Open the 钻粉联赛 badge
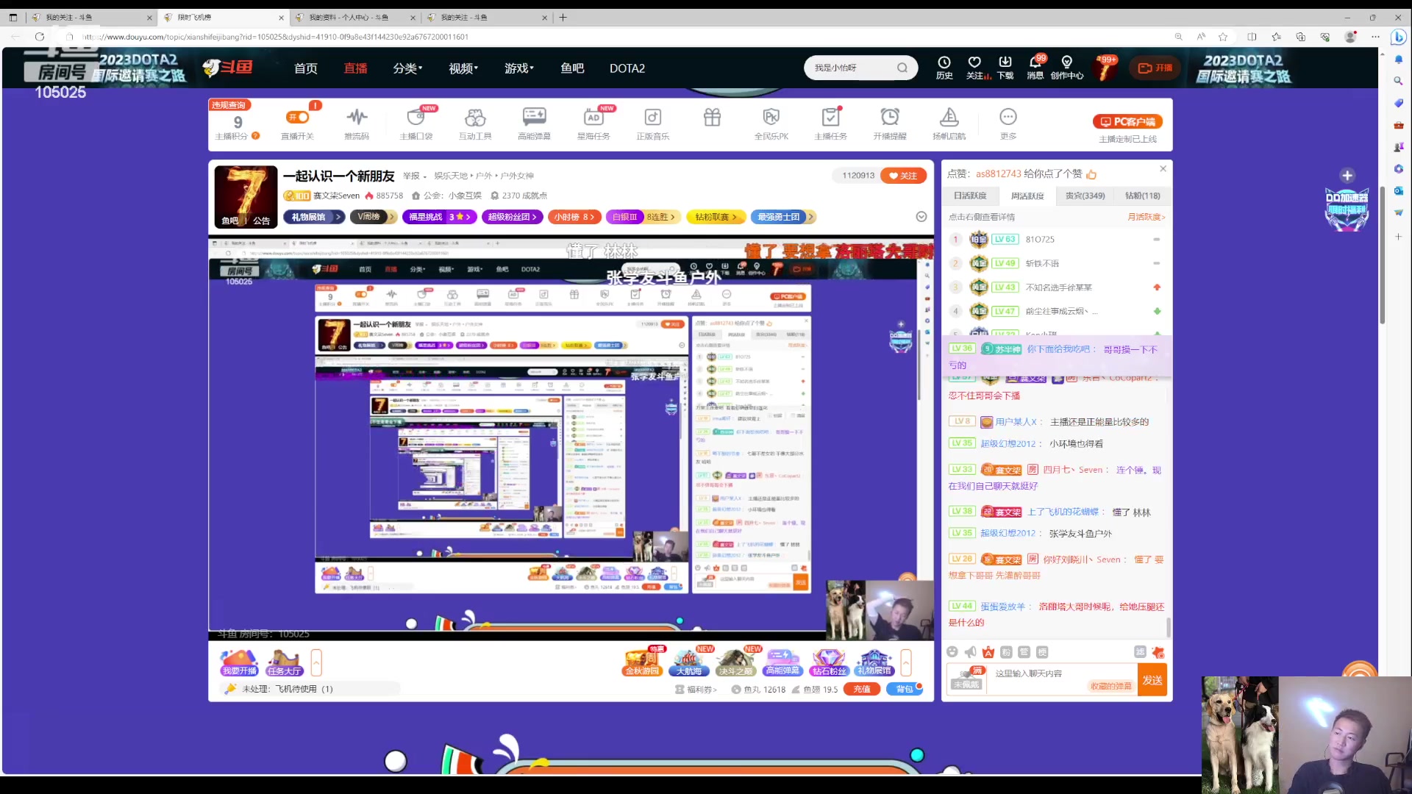This screenshot has width=1412, height=794. pos(716,217)
